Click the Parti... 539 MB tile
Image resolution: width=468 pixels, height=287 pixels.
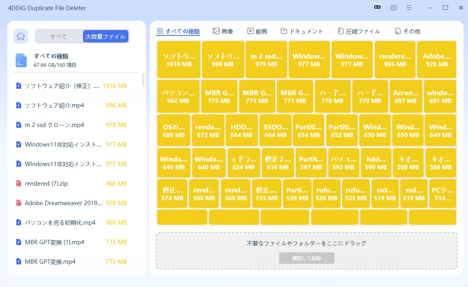click(x=297, y=193)
